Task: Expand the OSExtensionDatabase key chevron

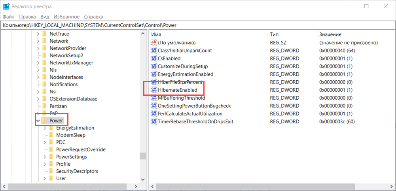Action: coord(38,99)
